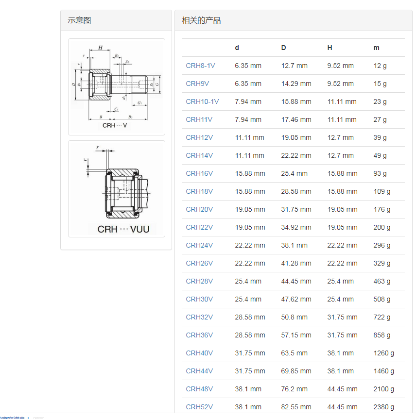Screen dimensions: 416x419
Task: Click the CRH9V product link
Action: click(197, 84)
